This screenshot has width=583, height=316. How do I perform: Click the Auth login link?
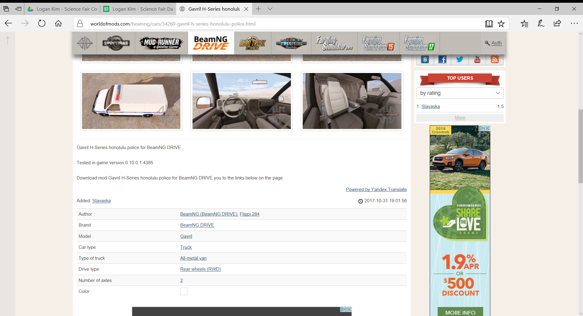pos(496,43)
